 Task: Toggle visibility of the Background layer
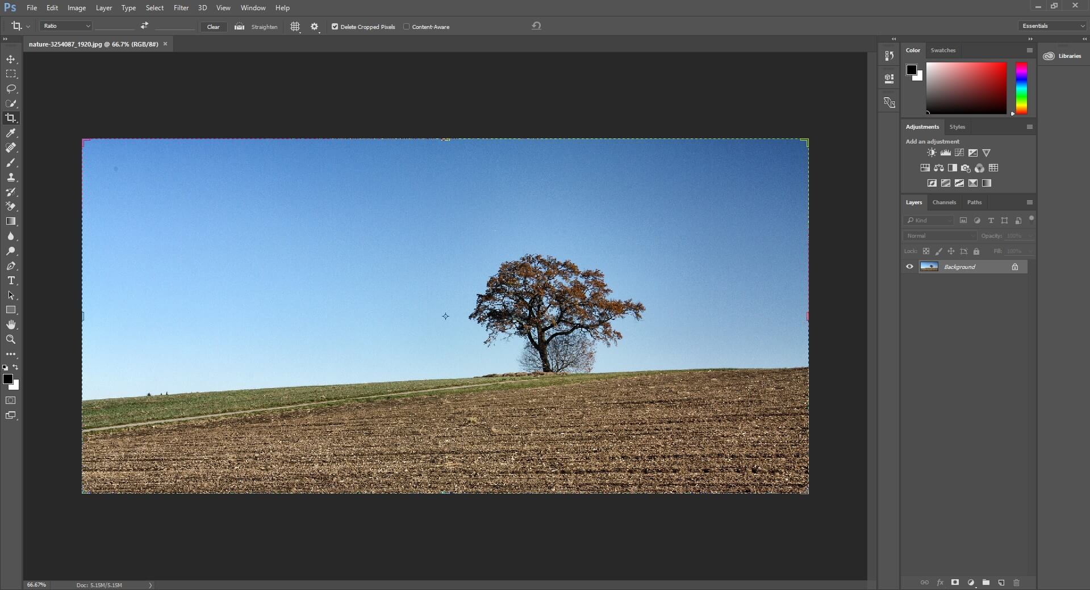[x=909, y=267]
